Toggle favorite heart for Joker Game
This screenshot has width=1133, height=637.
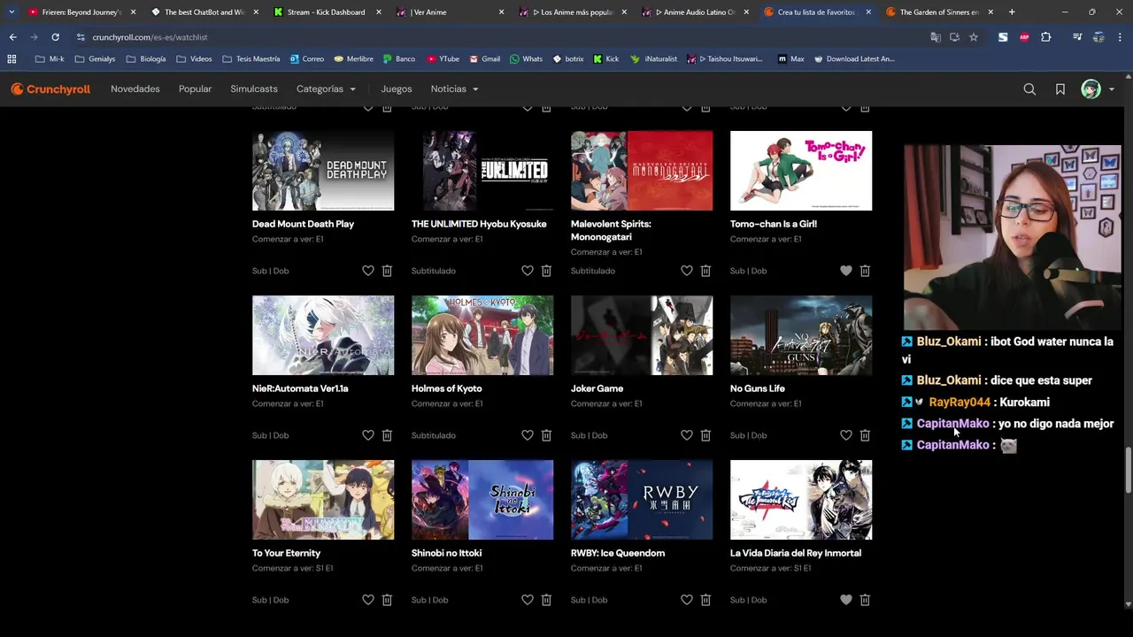tap(687, 435)
